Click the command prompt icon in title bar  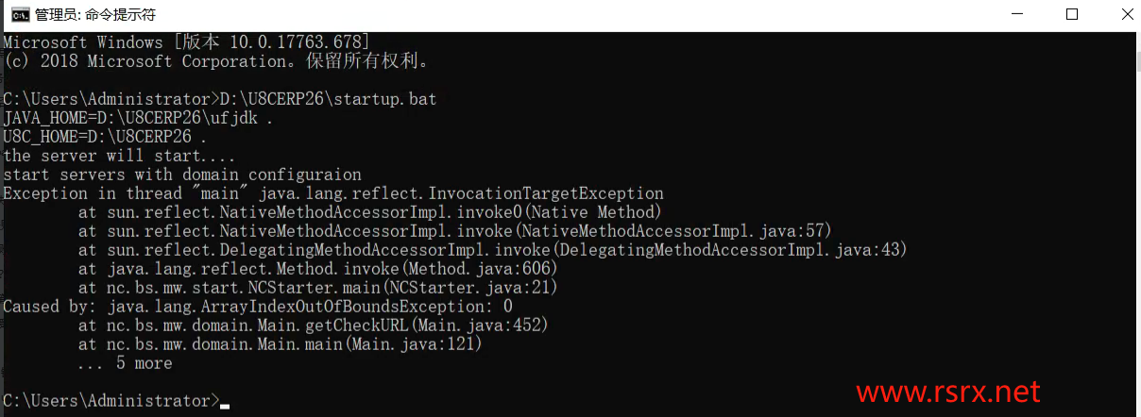coord(18,14)
